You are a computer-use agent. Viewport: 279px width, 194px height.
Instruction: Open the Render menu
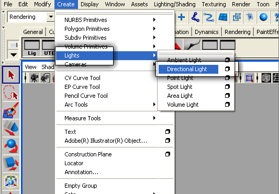[241, 4]
